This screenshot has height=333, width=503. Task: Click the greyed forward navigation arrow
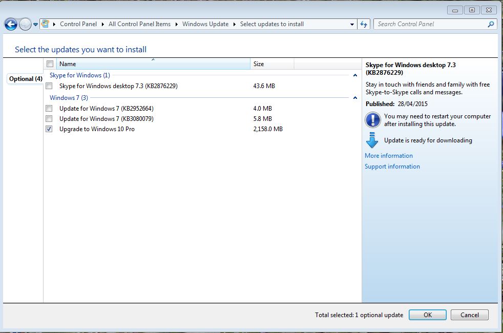pyautogui.click(x=25, y=24)
